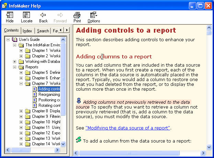Viewport: 214px width, 158px height.
Task: Click the green footsteps procedure icon
Action: pos(79,140)
